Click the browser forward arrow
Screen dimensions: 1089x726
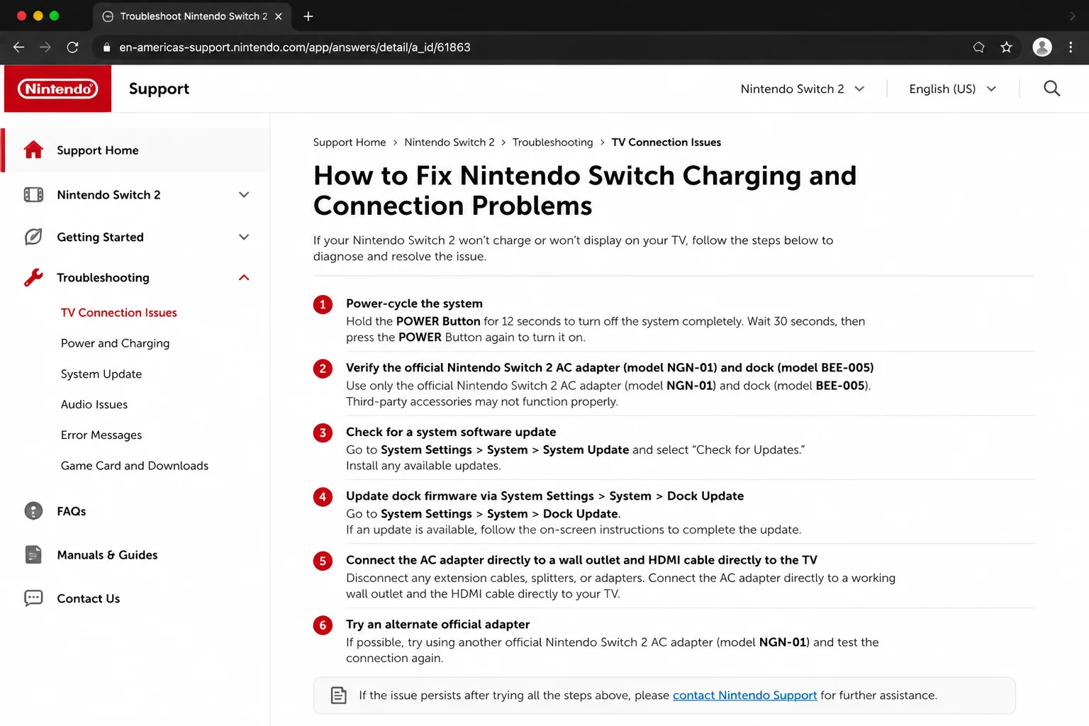(45, 48)
